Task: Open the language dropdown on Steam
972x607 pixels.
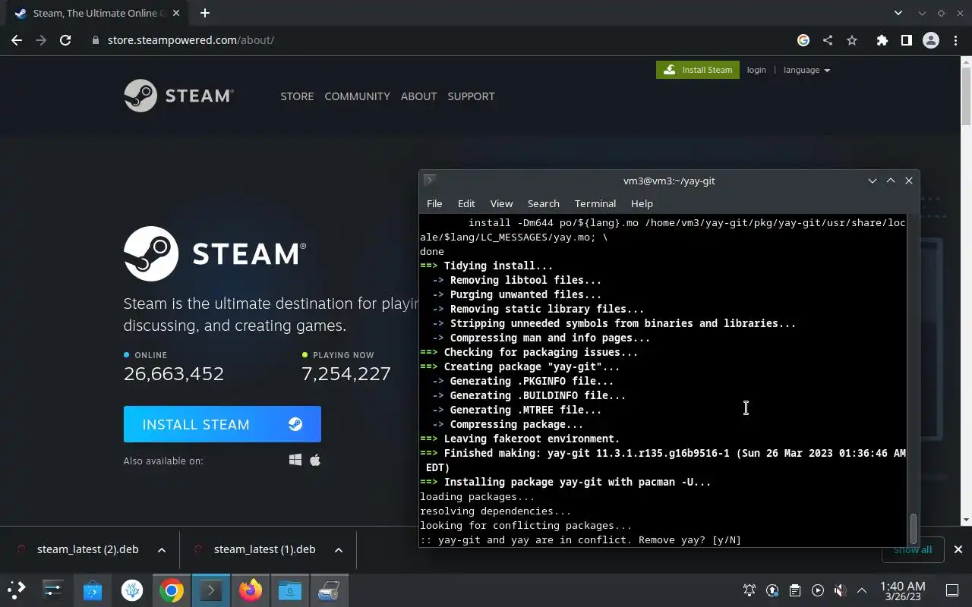Action: (x=806, y=70)
